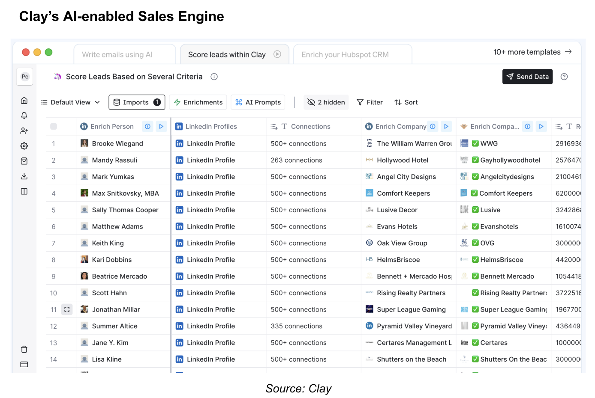Expand row 11 with the expand icon
The height and width of the screenshot is (398, 595).
[x=67, y=309]
